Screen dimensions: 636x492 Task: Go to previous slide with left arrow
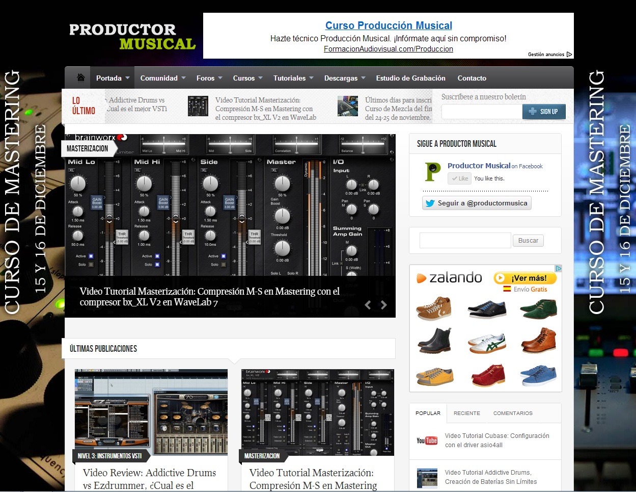pos(368,305)
